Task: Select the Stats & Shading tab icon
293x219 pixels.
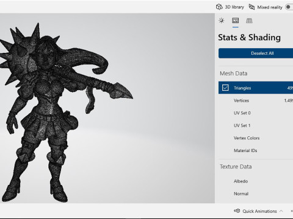Action: [236, 21]
